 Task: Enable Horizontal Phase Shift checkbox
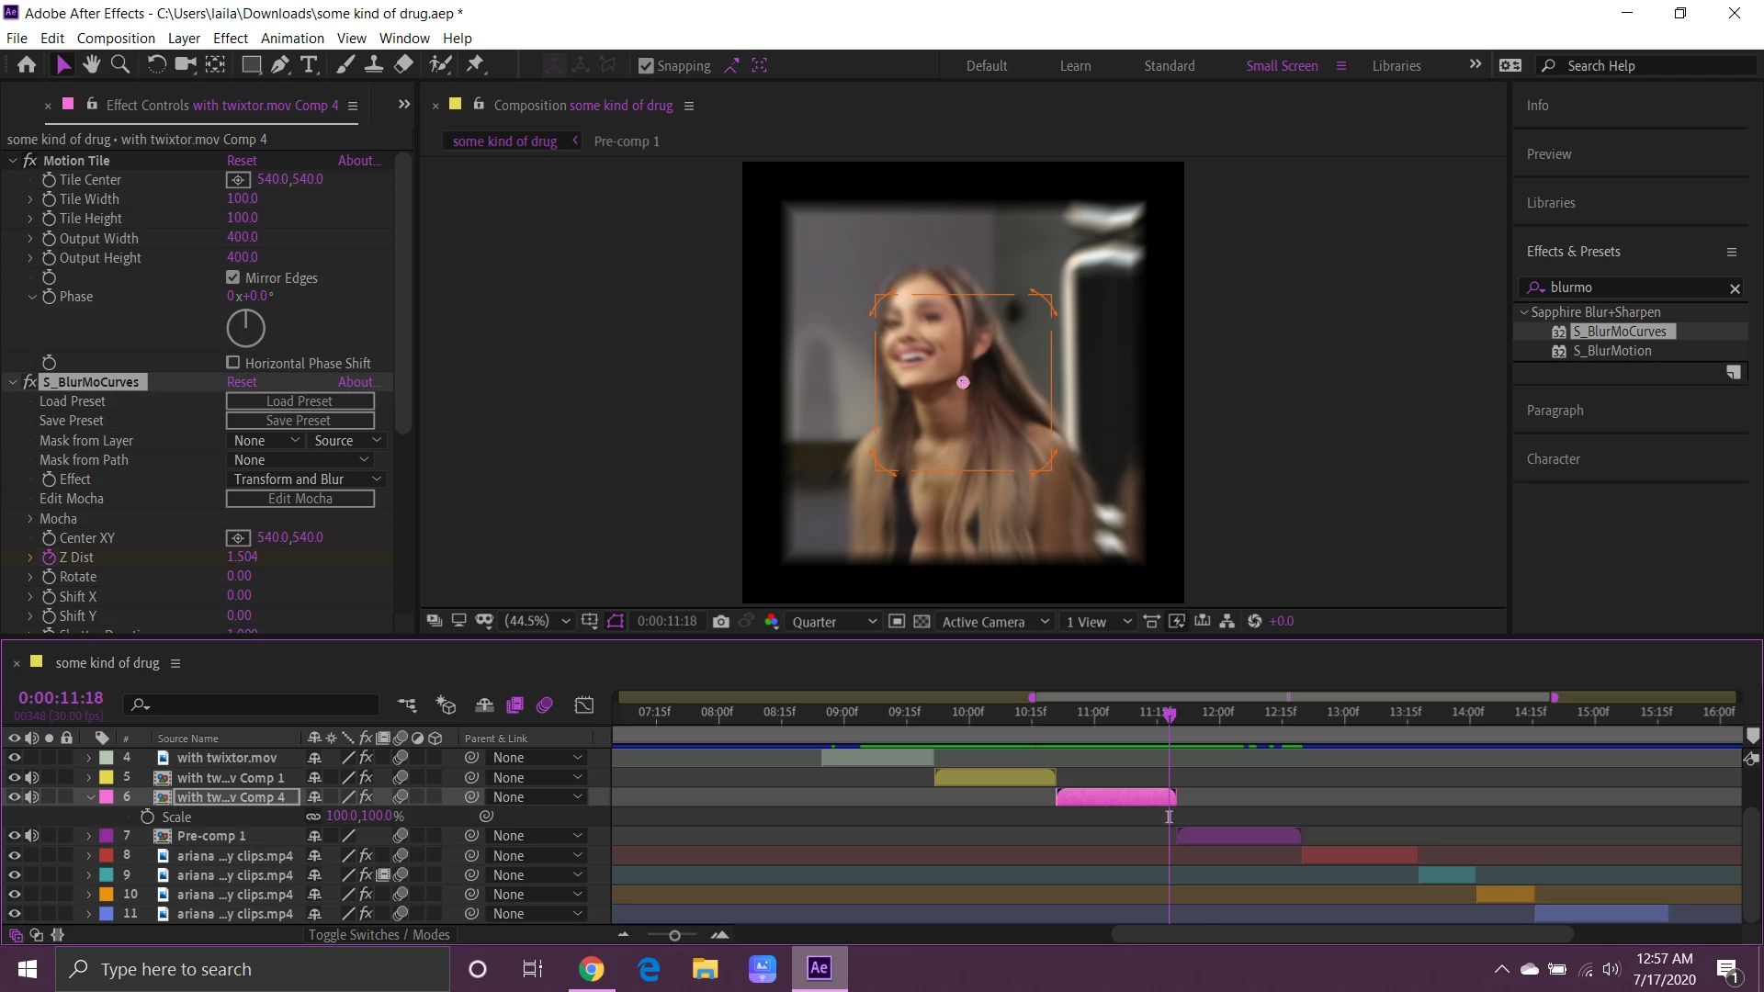233,363
